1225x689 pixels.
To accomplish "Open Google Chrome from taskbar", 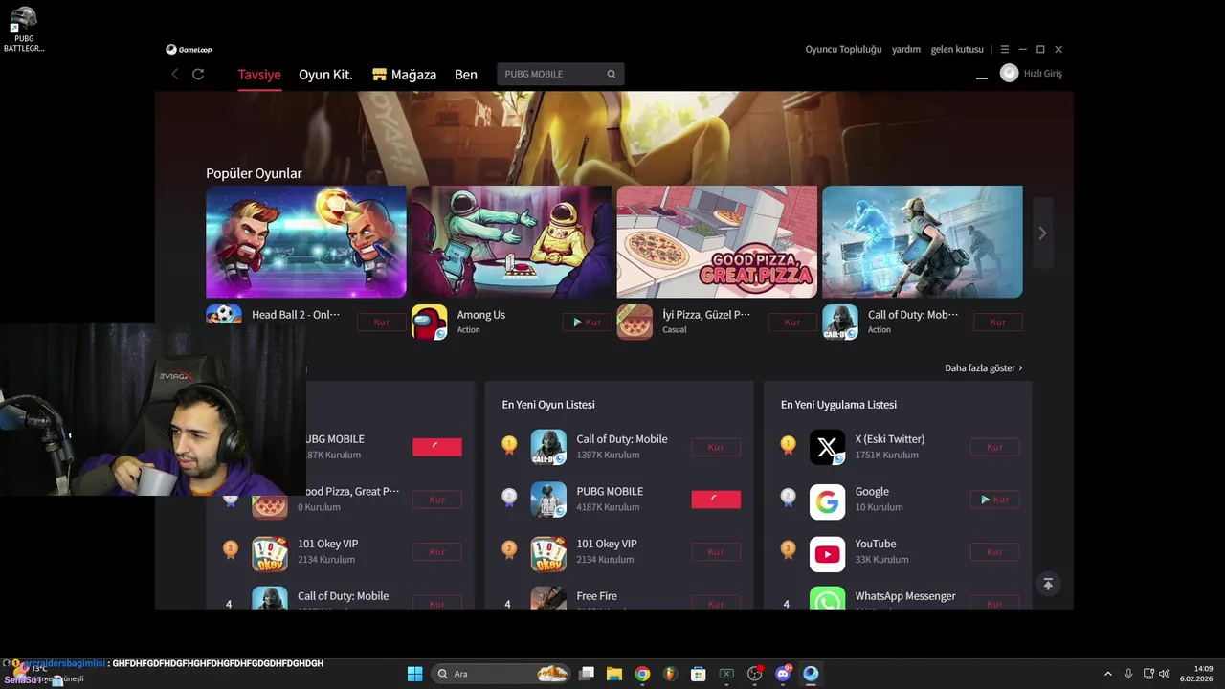I will point(642,674).
